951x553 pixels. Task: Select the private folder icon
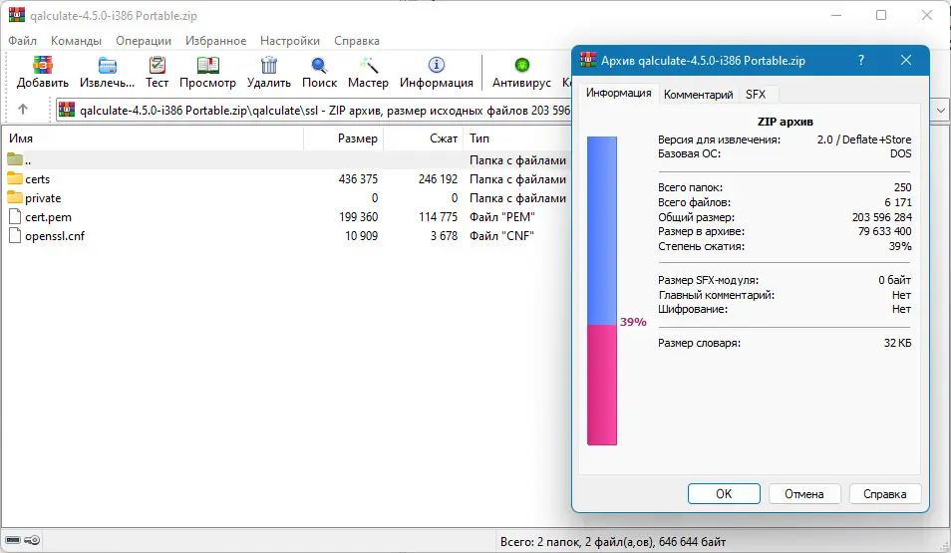[15, 197]
